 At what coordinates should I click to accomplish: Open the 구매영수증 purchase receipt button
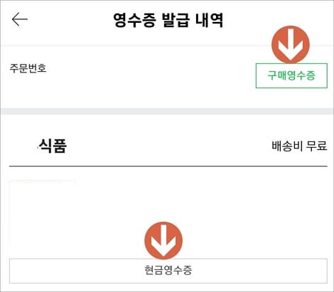(291, 75)
